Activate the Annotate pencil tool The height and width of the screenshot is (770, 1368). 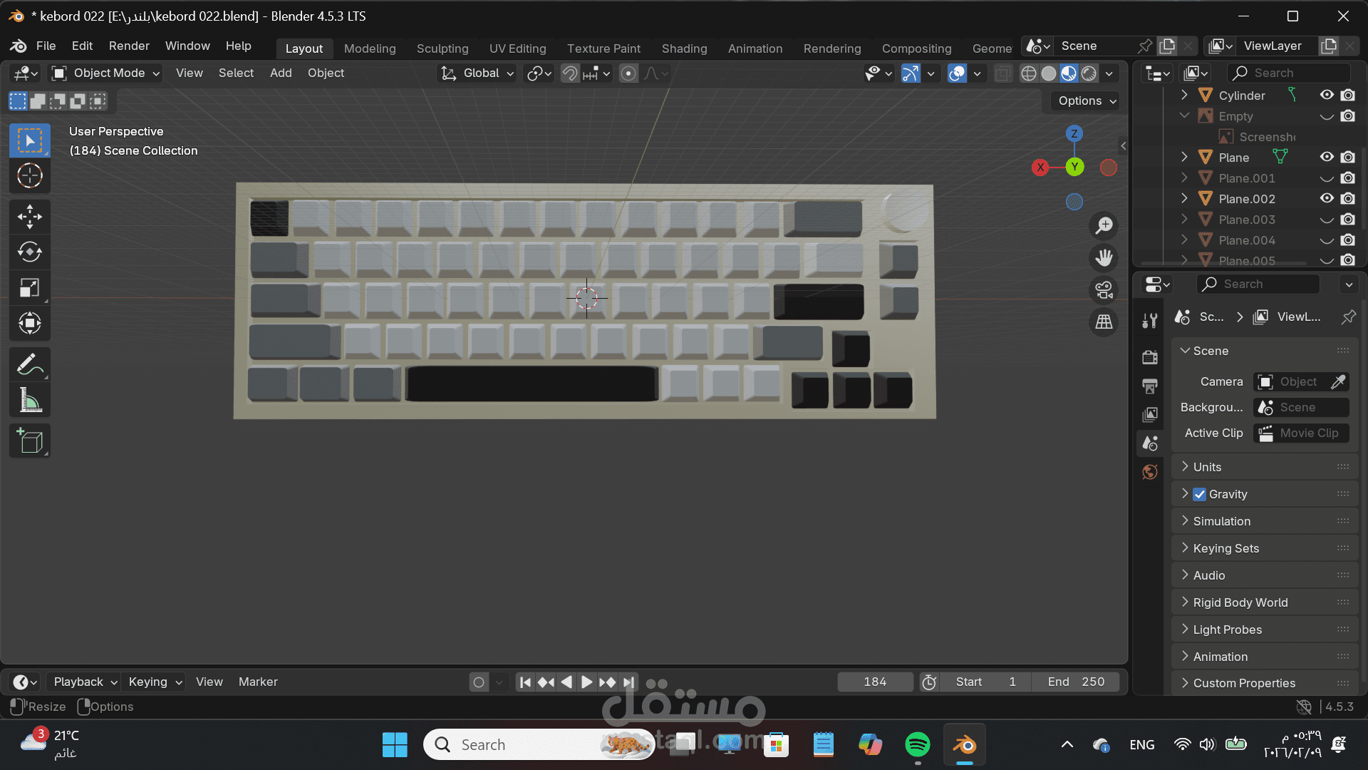point(29,365)
